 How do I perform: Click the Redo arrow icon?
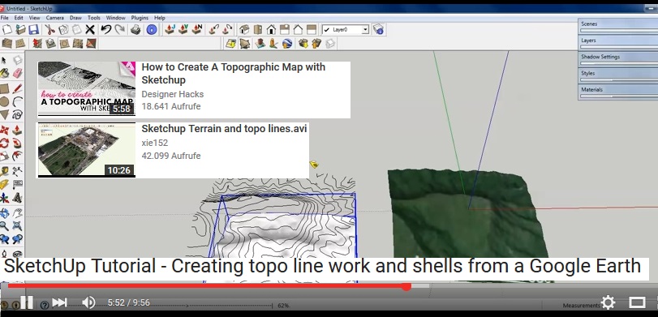[119, 30]
